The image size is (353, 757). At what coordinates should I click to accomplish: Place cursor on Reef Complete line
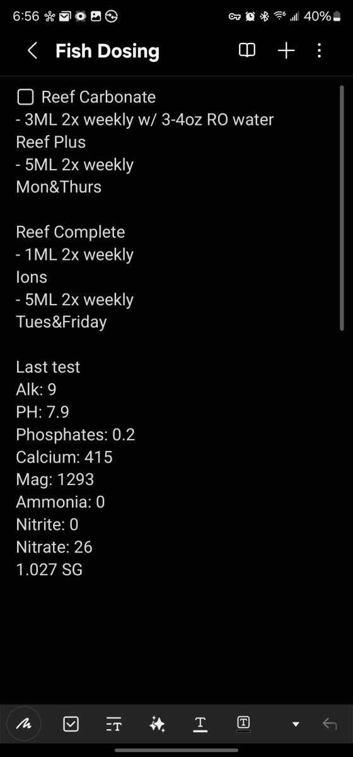click(70, 232)
